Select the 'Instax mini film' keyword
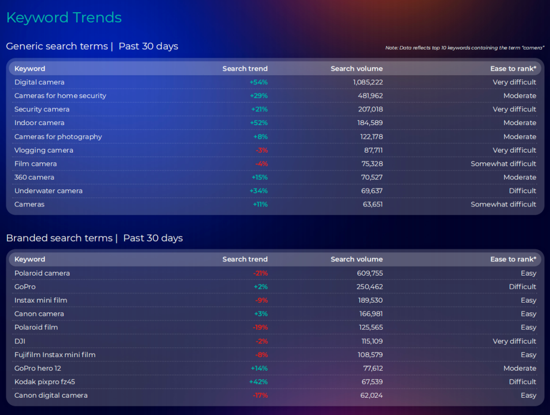The image size is (550, 415). (41, 301)
